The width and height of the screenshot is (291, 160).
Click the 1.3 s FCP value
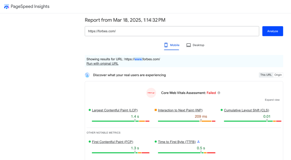(x=135, y=148)
